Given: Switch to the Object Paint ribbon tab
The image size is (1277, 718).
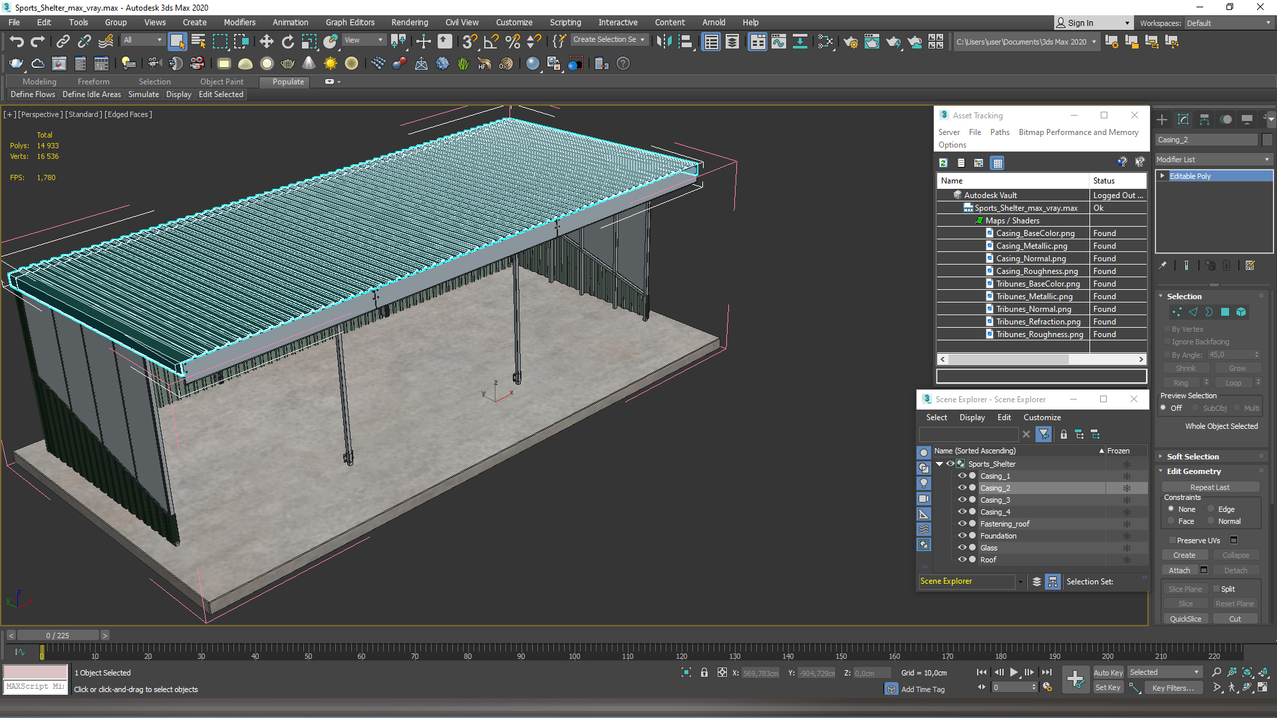Looking at the screenshot, I should click(221, 82).
